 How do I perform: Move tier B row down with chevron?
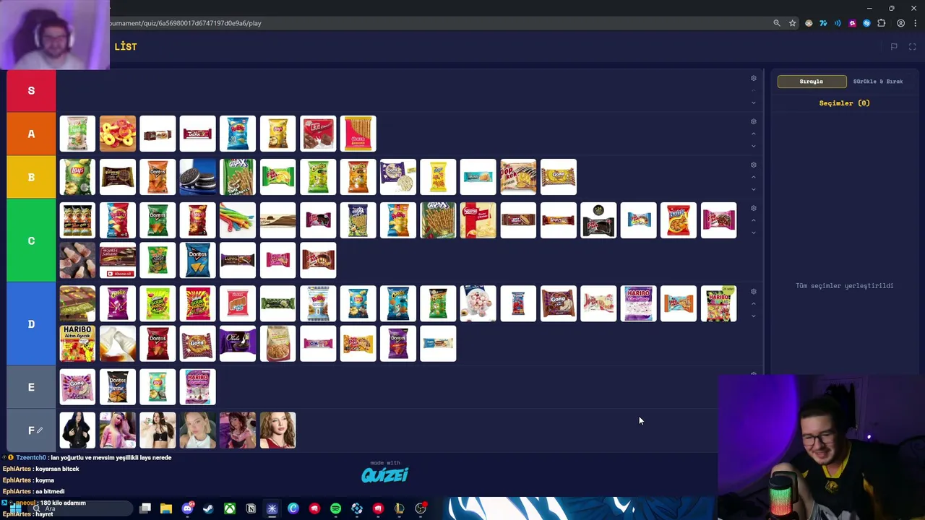click(754, 189)
